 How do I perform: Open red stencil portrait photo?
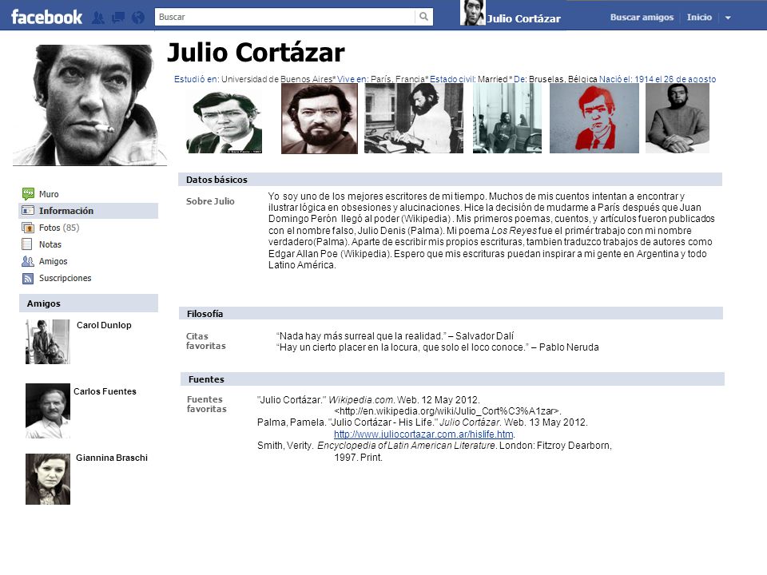pyautogui.click(x=594, y=118)
